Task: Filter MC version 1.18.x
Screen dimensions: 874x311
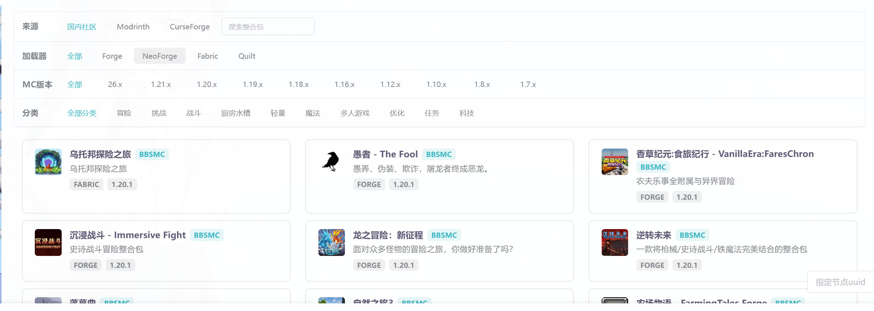Action: click(298, 84)
